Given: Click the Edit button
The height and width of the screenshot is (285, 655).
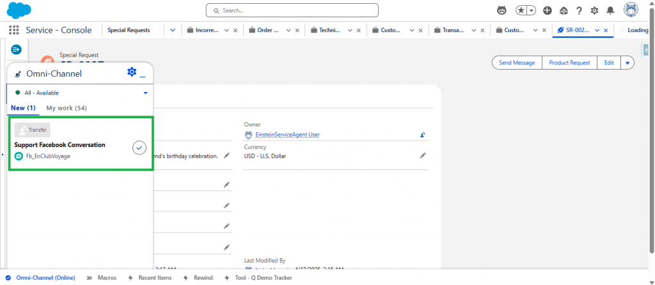Looking at the screenshot, I should pyautogui.click(x=609, y=63).
